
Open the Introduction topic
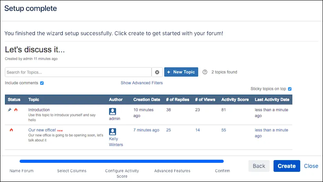pos(39,110)
